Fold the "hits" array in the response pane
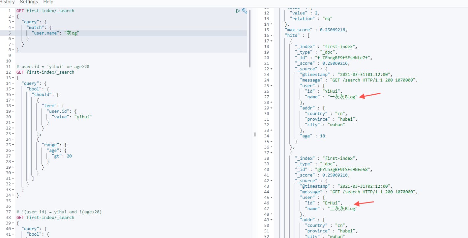This screenshot has height=238, width=468. 271,36
